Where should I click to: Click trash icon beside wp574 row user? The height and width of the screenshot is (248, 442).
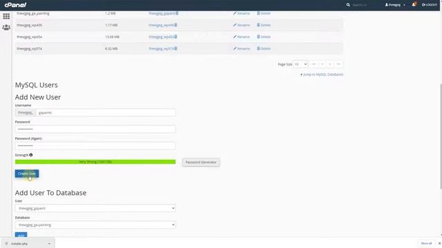(x=175, y=49)
